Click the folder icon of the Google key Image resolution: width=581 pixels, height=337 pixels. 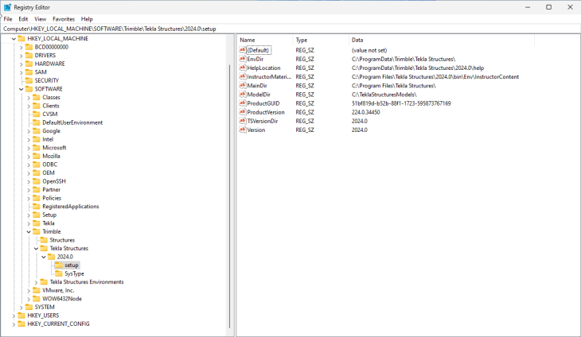(37, 131)
